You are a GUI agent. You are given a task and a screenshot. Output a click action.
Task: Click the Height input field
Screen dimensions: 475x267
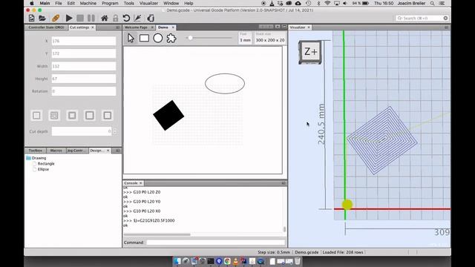84,79
